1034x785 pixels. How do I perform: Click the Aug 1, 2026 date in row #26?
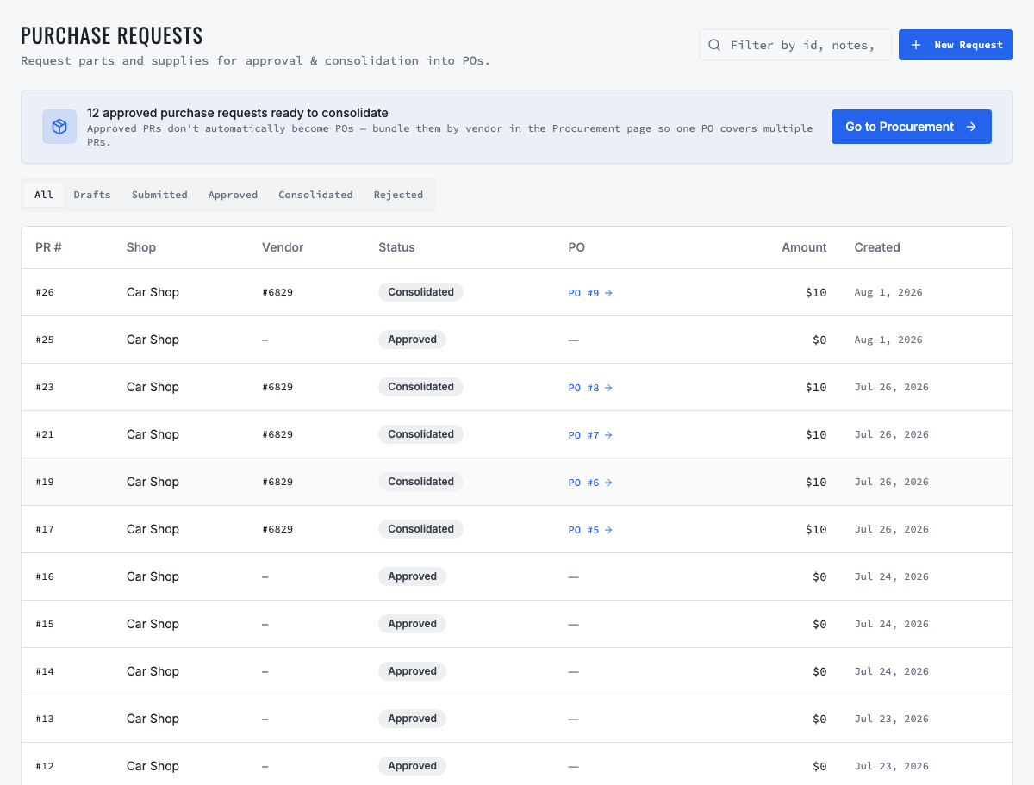888,292
